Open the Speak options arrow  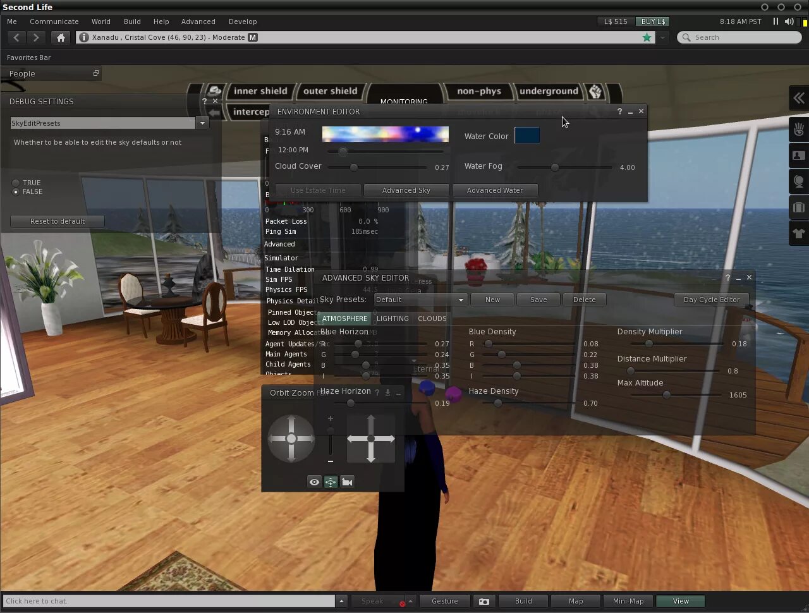[x=410, y=601]
